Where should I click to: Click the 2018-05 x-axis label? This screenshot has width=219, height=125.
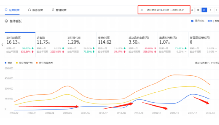(x=68, y=113)
